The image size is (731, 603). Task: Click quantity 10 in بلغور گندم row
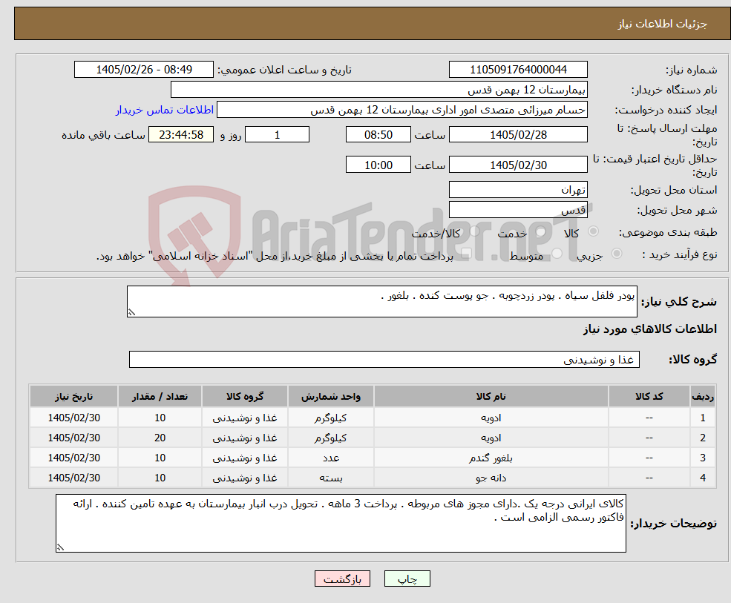coord(160,458)
